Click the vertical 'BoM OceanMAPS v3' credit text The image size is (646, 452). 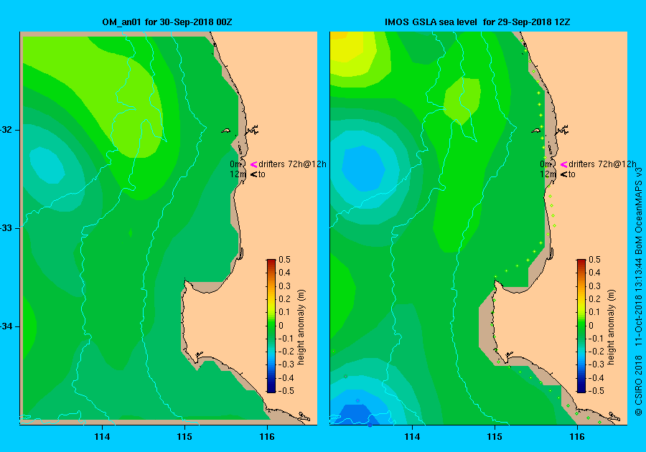(x=639, y=210)
